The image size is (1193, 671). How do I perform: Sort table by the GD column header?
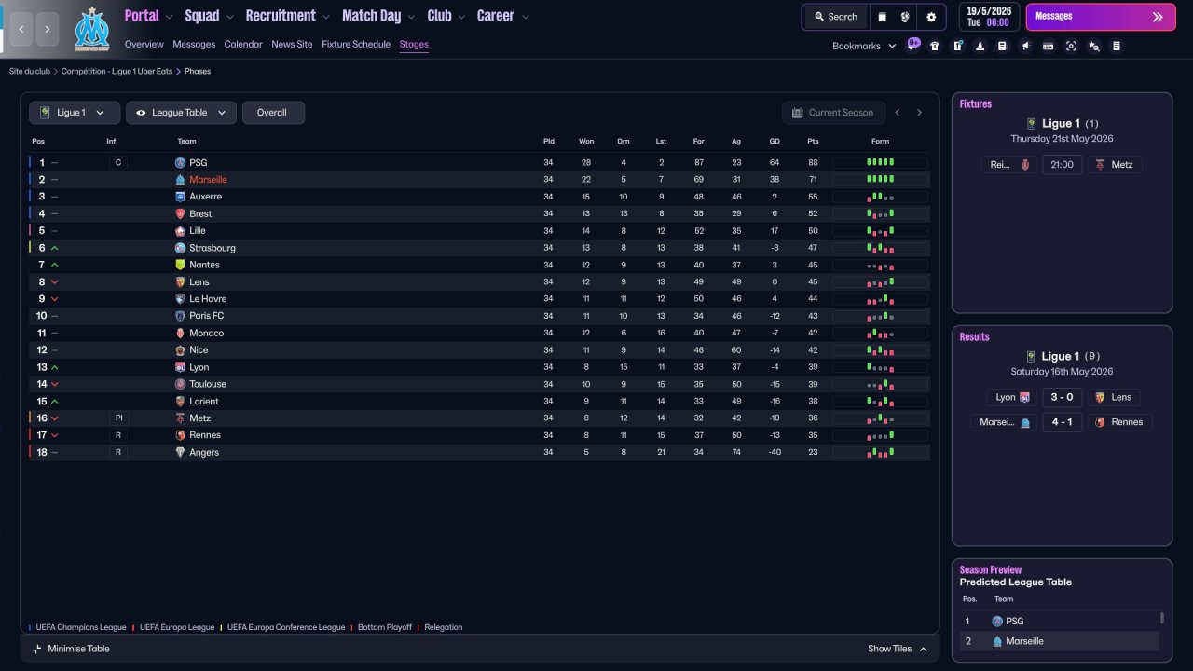click(775, 142)
